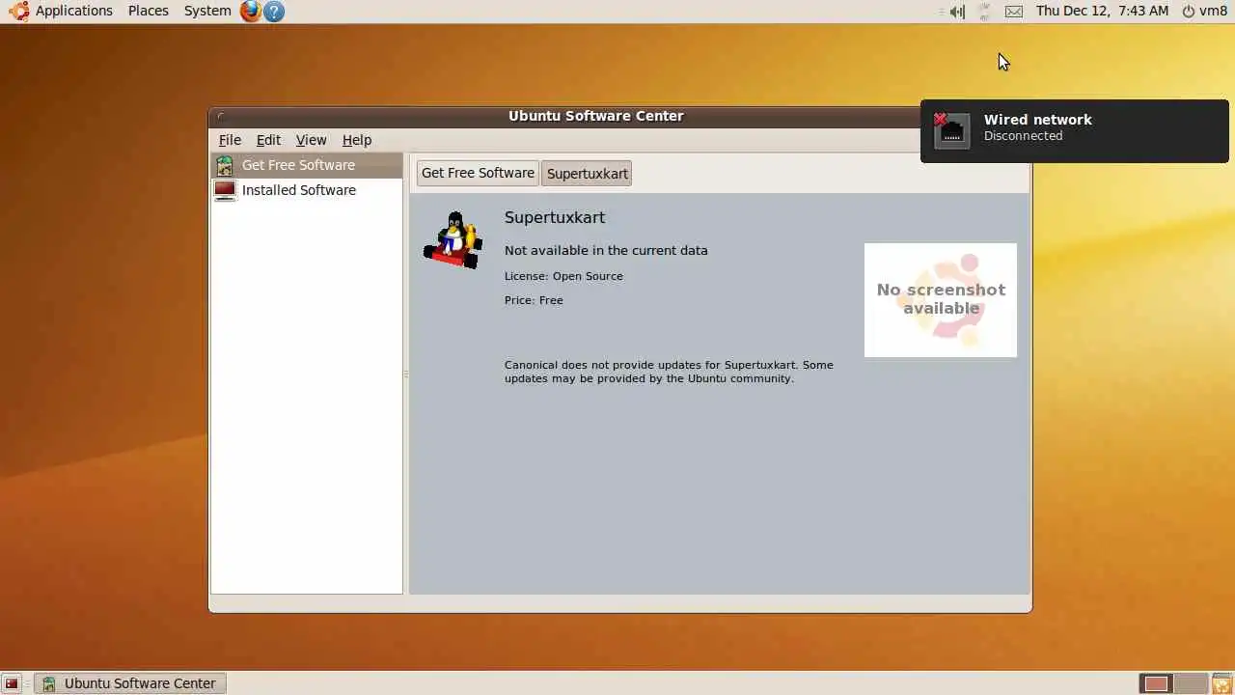1235x695 pixels.
Task: Switch to the first workspace
Action: (x=1156, y=683)
